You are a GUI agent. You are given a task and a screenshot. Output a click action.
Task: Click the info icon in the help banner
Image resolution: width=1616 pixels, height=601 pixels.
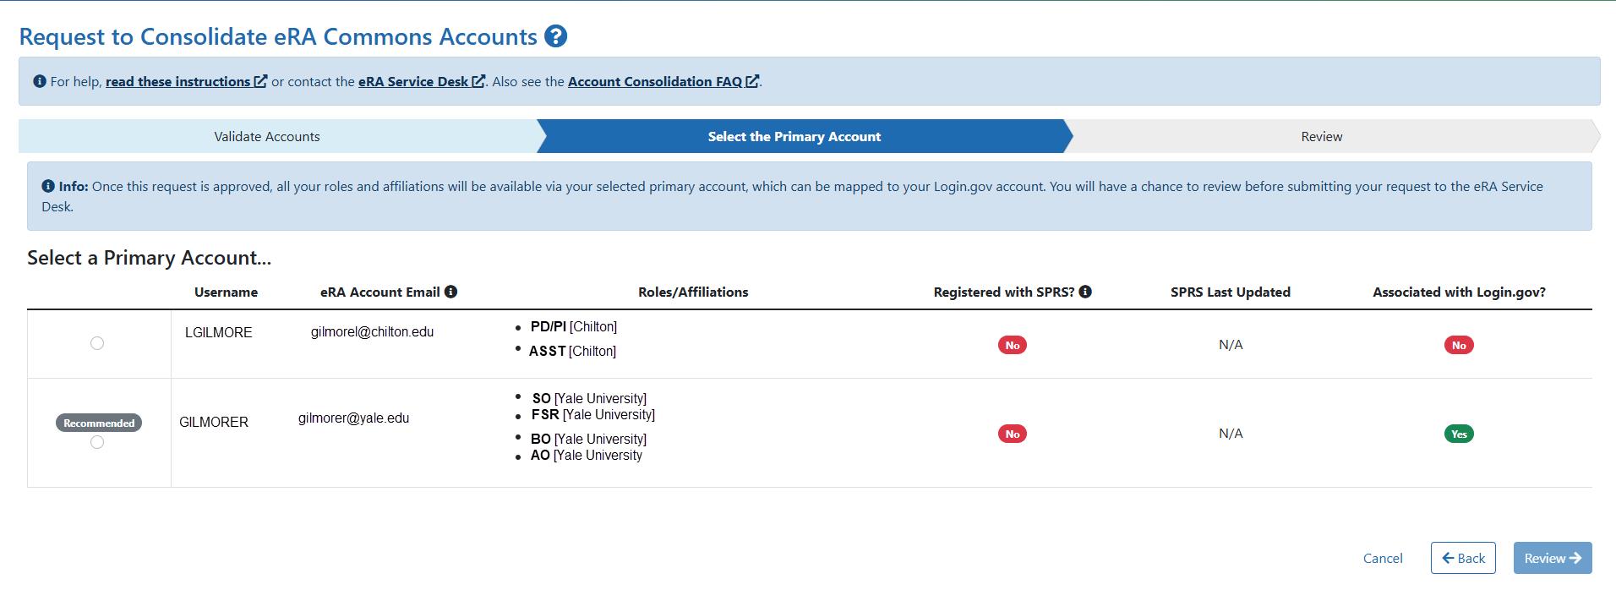click(x=38, y=80)
